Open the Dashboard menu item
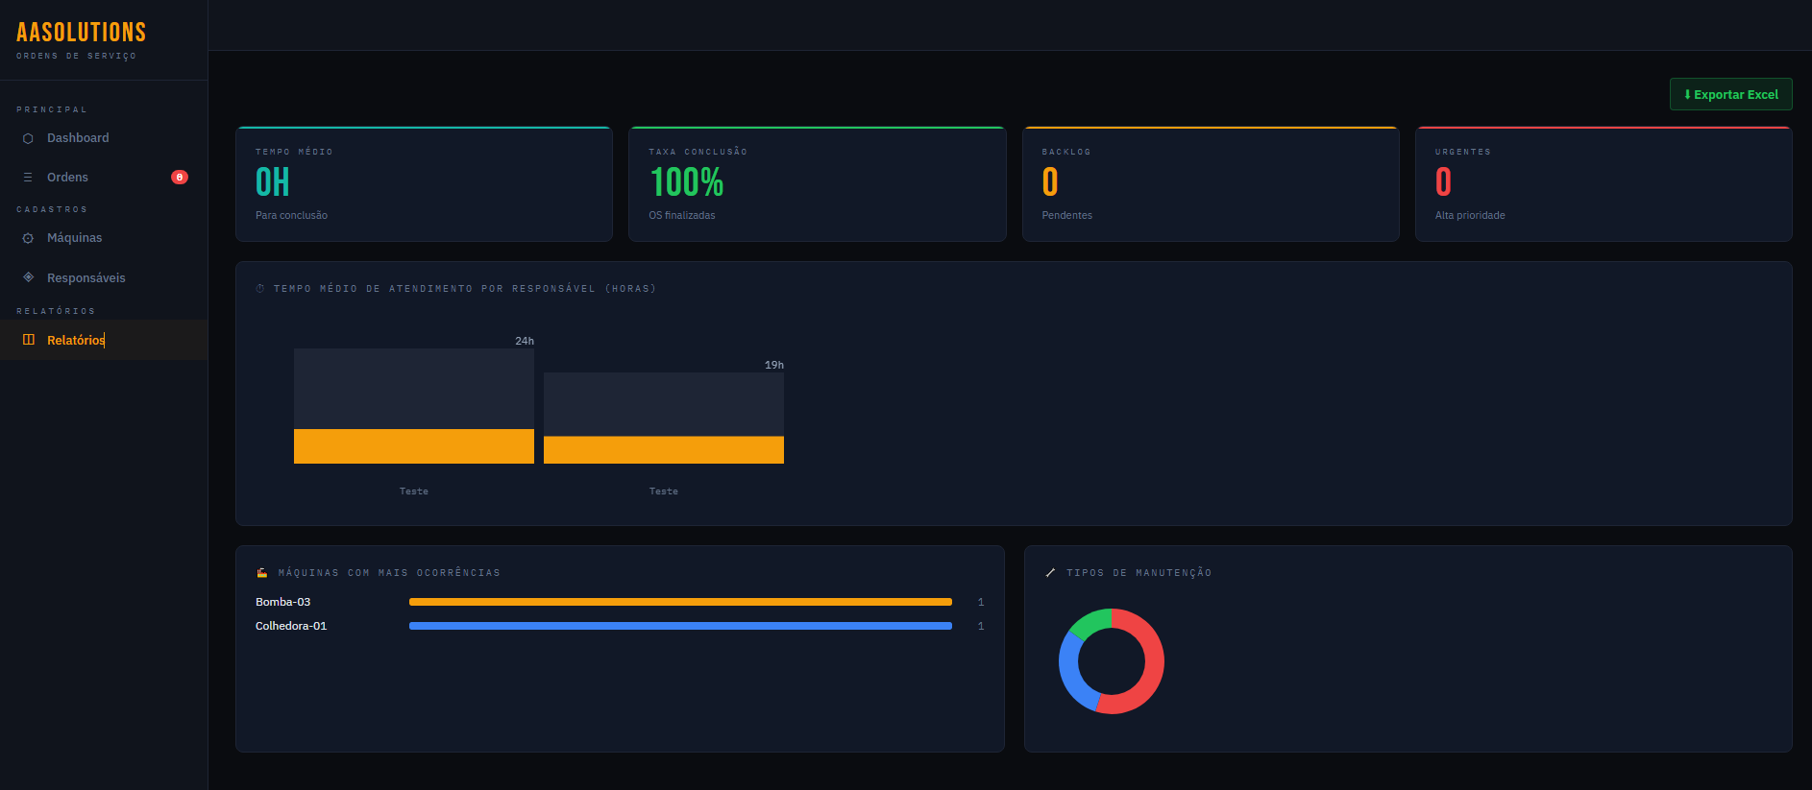 [78, 138]
